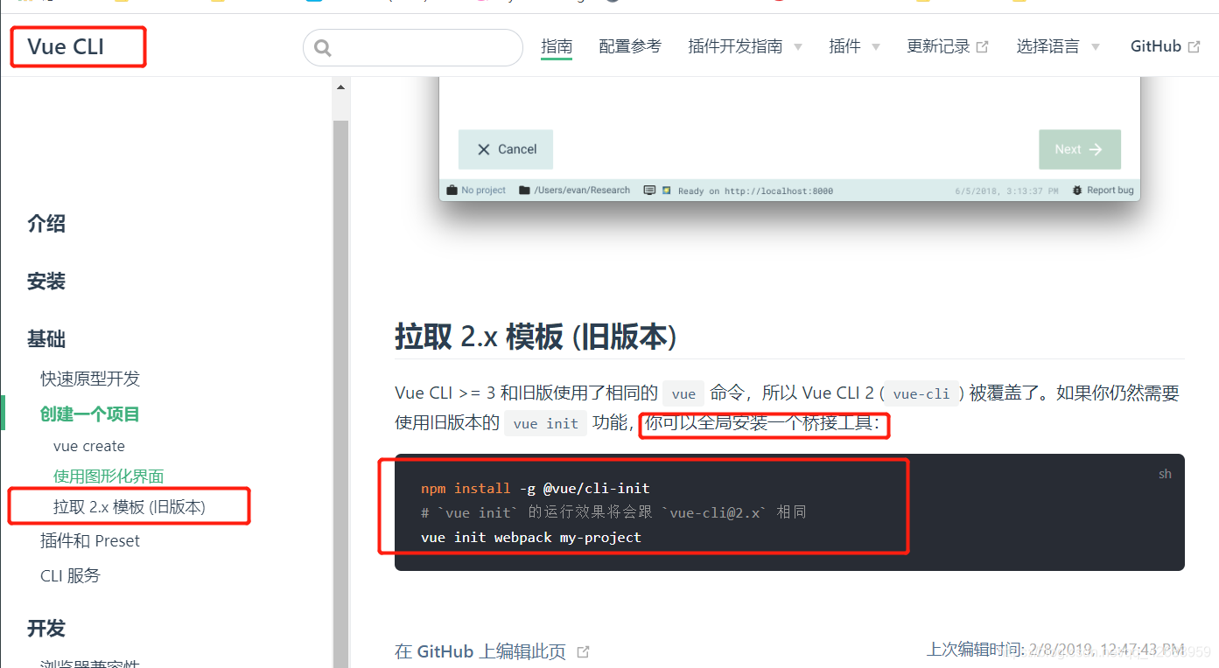Open the 指南 nav tab

pyautogui.click(x=557, y=46)
